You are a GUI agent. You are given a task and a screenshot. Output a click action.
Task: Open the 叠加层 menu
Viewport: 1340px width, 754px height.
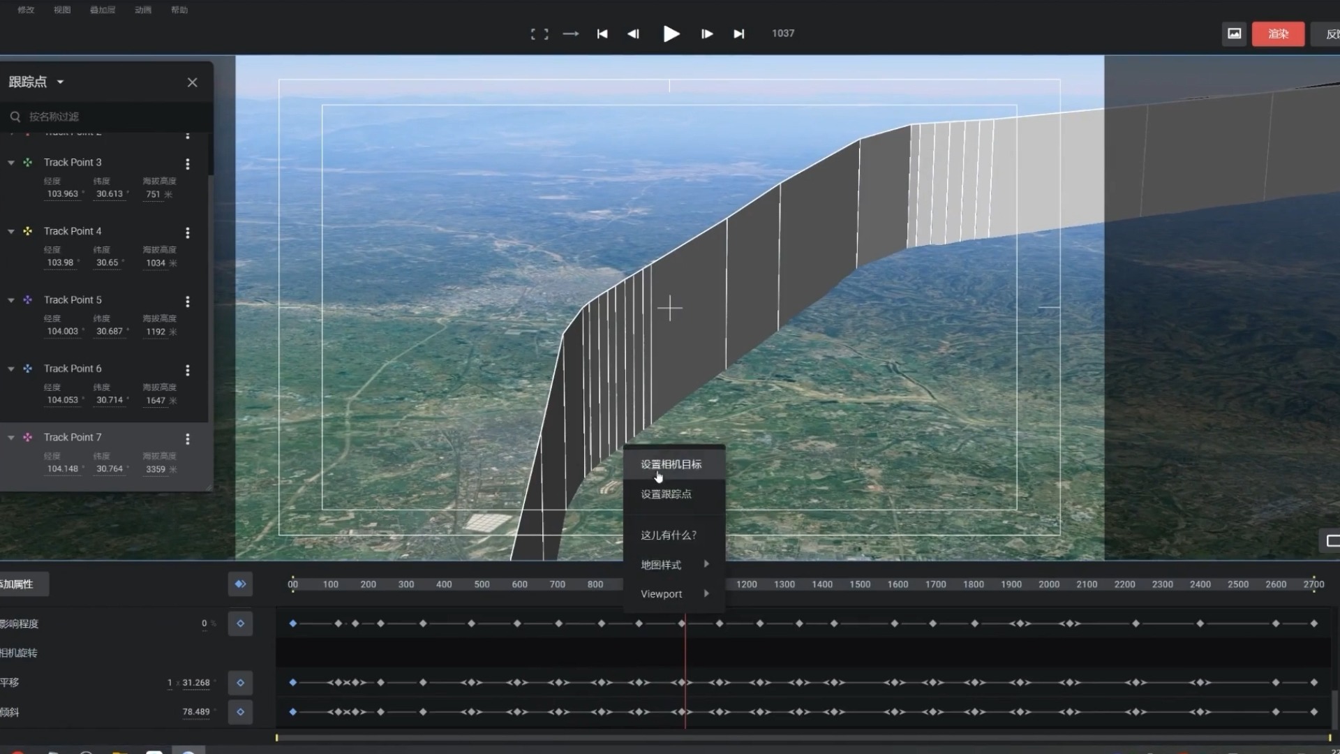(x=103, y=10)
